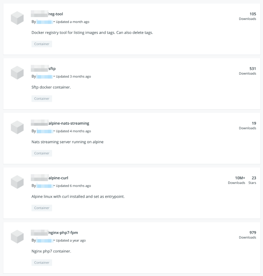Screen dimensions: 263x276
Task: Open the sftp repository title
Action: click(x=52, y=69)
